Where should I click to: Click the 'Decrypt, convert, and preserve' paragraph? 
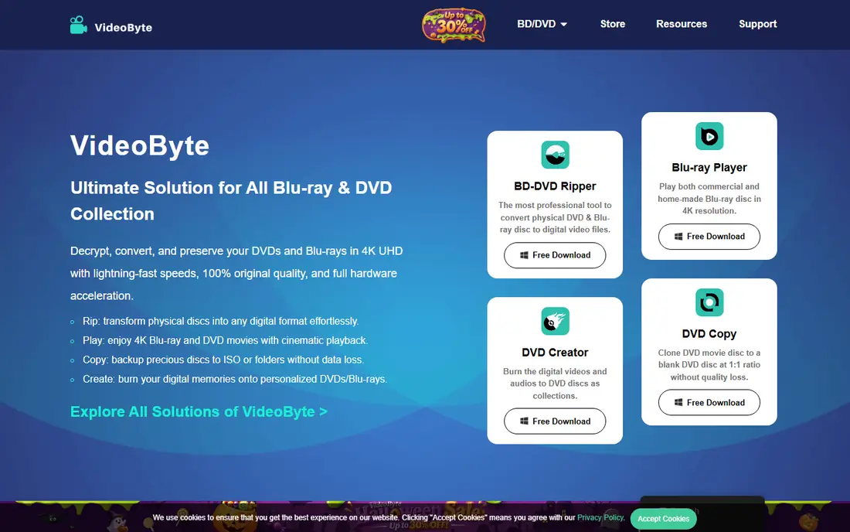pos(236,273)
